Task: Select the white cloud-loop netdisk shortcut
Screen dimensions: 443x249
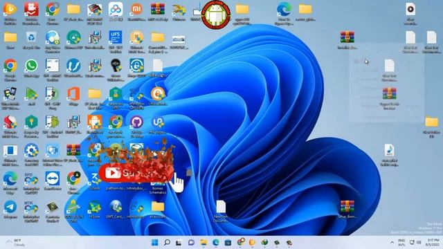Action: (x=116, y=12)
